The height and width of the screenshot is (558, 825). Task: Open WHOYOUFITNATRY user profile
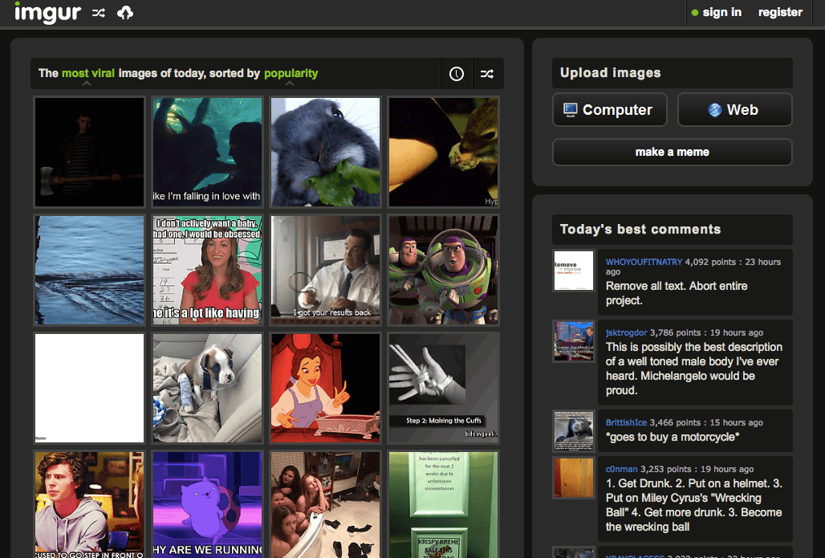tap(644, 262)
